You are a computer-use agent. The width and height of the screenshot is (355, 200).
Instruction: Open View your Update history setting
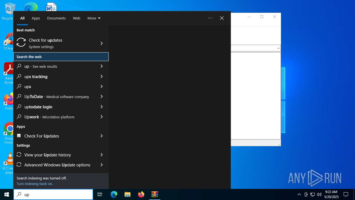61,155
